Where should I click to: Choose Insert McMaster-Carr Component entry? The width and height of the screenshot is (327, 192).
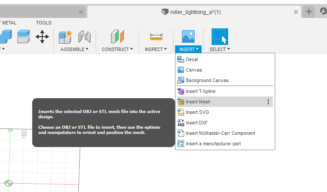[x=225, y=133]
